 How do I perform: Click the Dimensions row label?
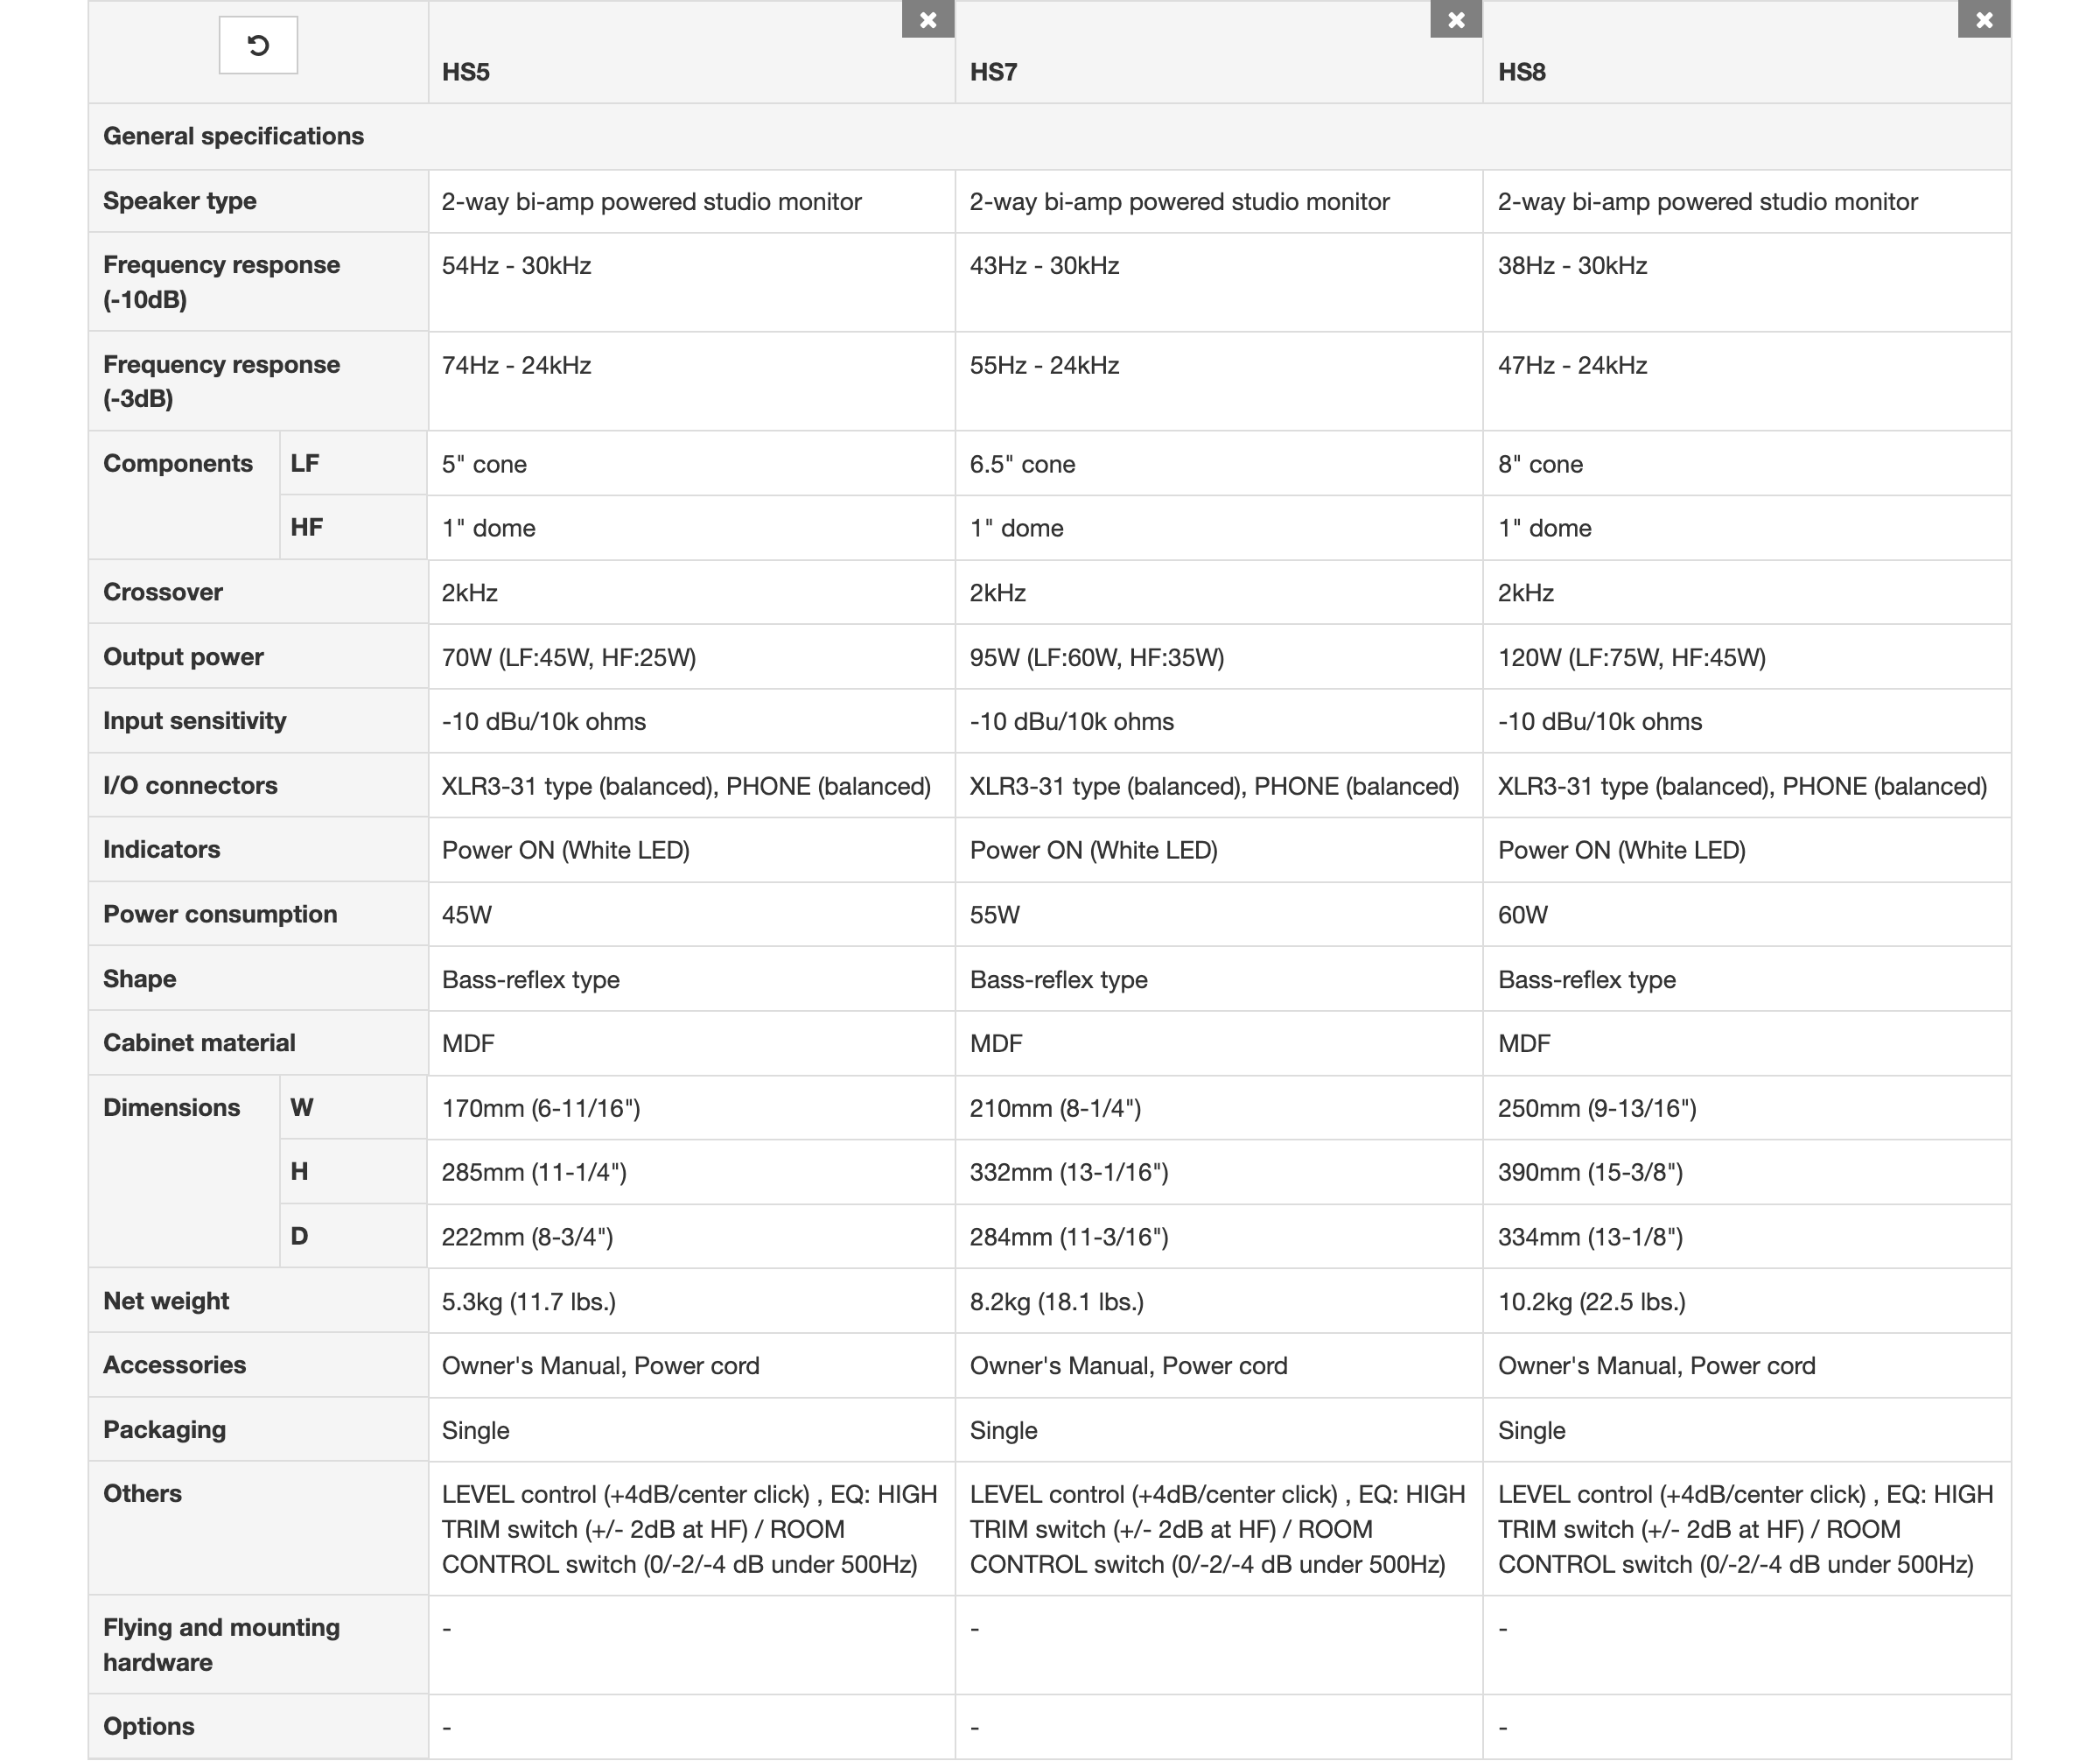[172, 1107]
